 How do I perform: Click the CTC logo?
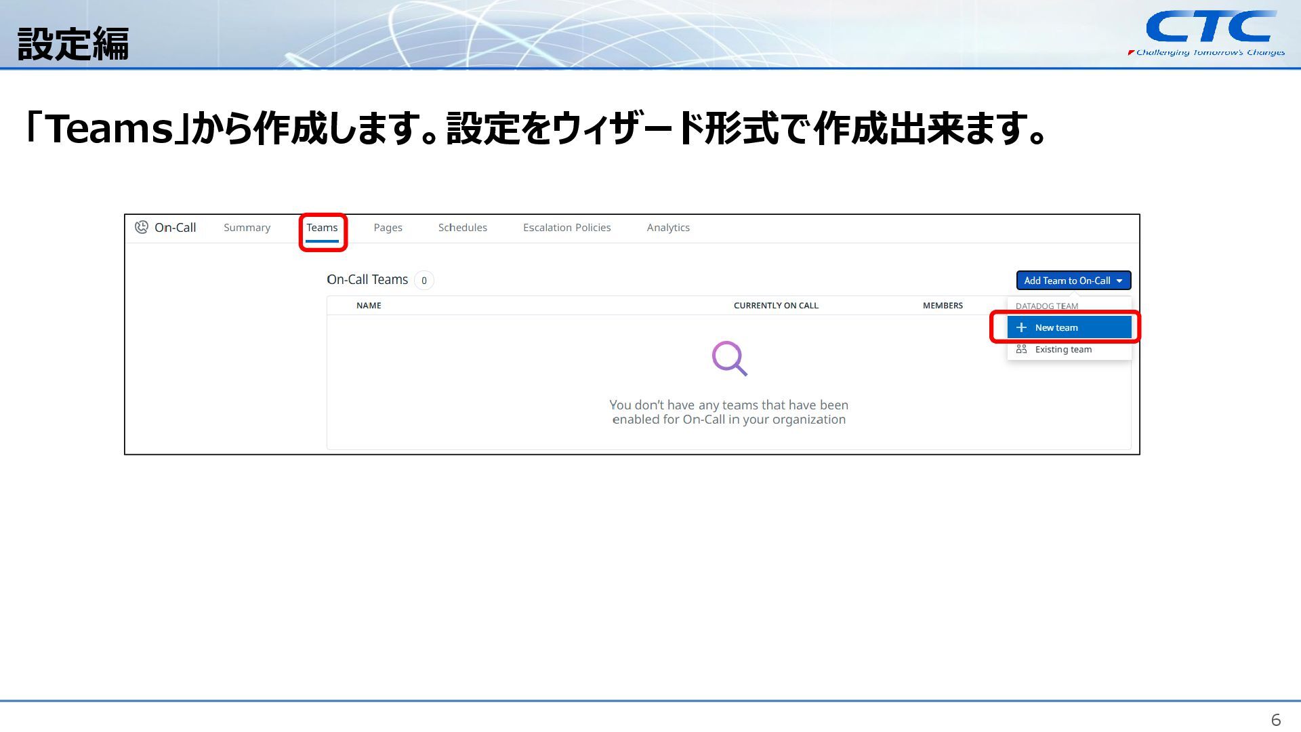(x=1208, y=33)
